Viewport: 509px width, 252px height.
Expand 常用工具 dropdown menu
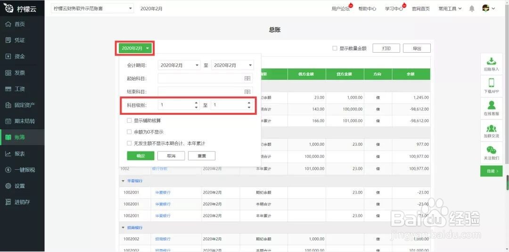450,9
